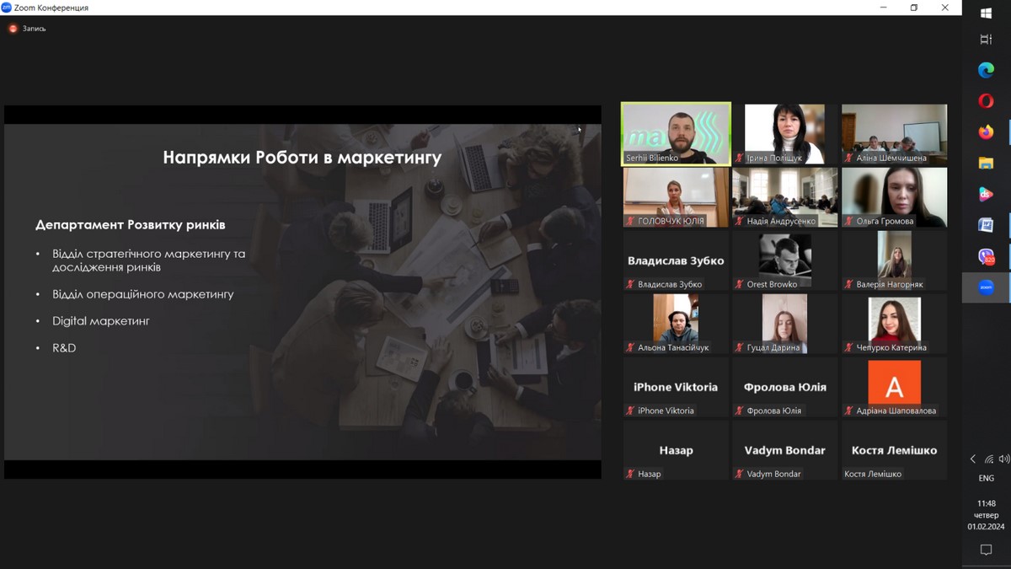Switch to the Word taskbar icon
The width and height of the screenshot is (1011, 569).
[986, 225]
